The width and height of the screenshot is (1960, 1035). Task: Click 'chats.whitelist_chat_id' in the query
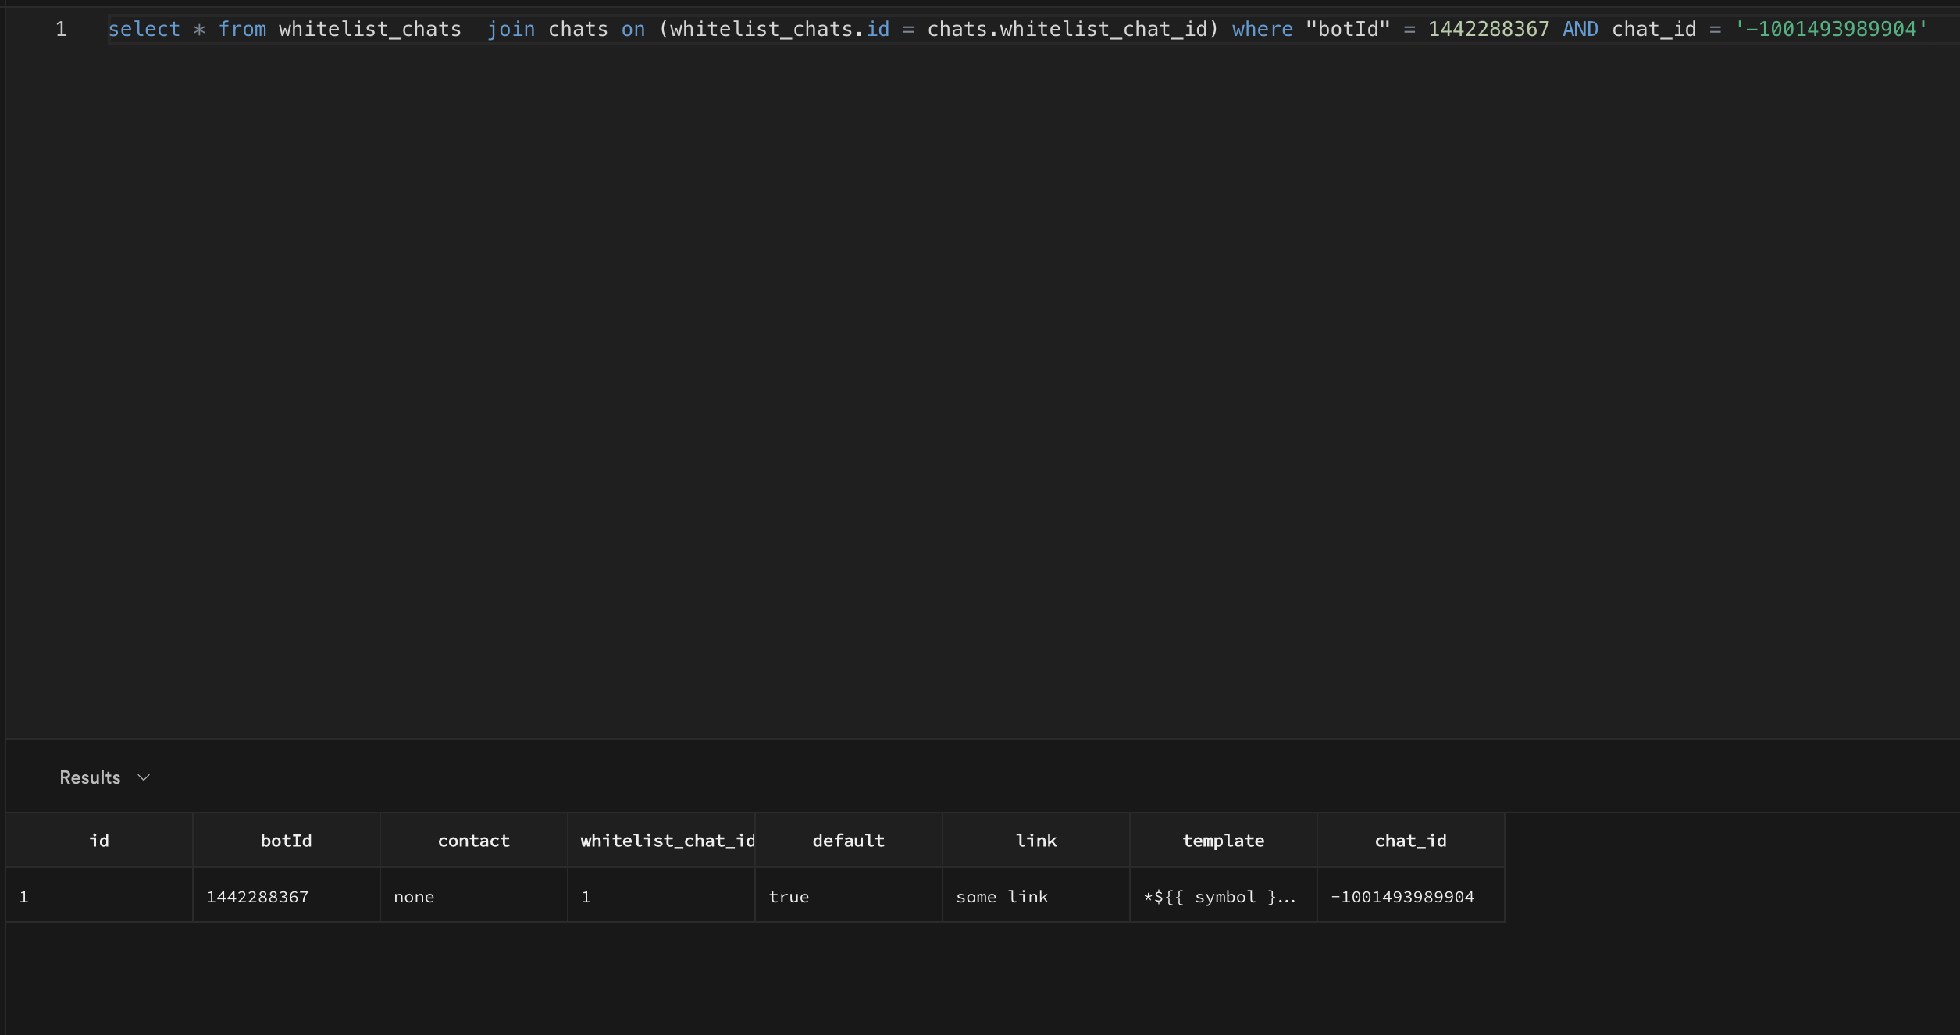coord(1067,30)
